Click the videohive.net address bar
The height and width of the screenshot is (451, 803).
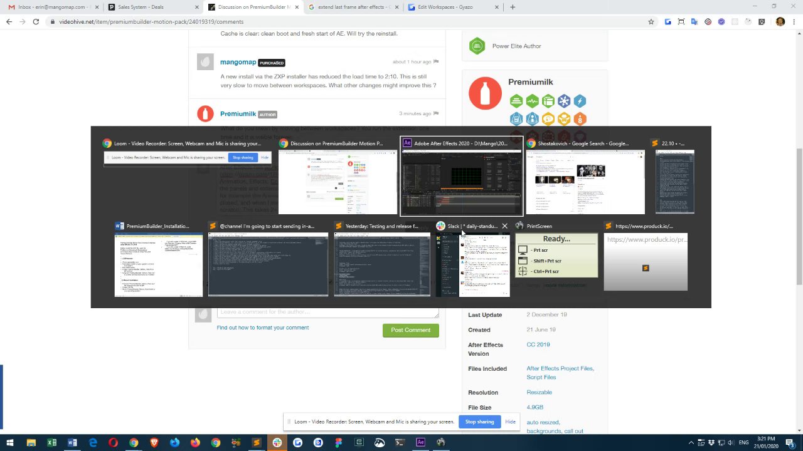(351, 21)
